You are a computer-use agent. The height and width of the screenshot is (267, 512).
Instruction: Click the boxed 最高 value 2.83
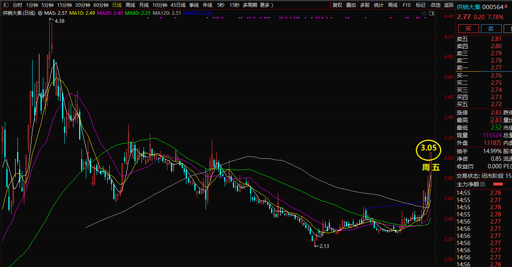(x=496, y=120)
